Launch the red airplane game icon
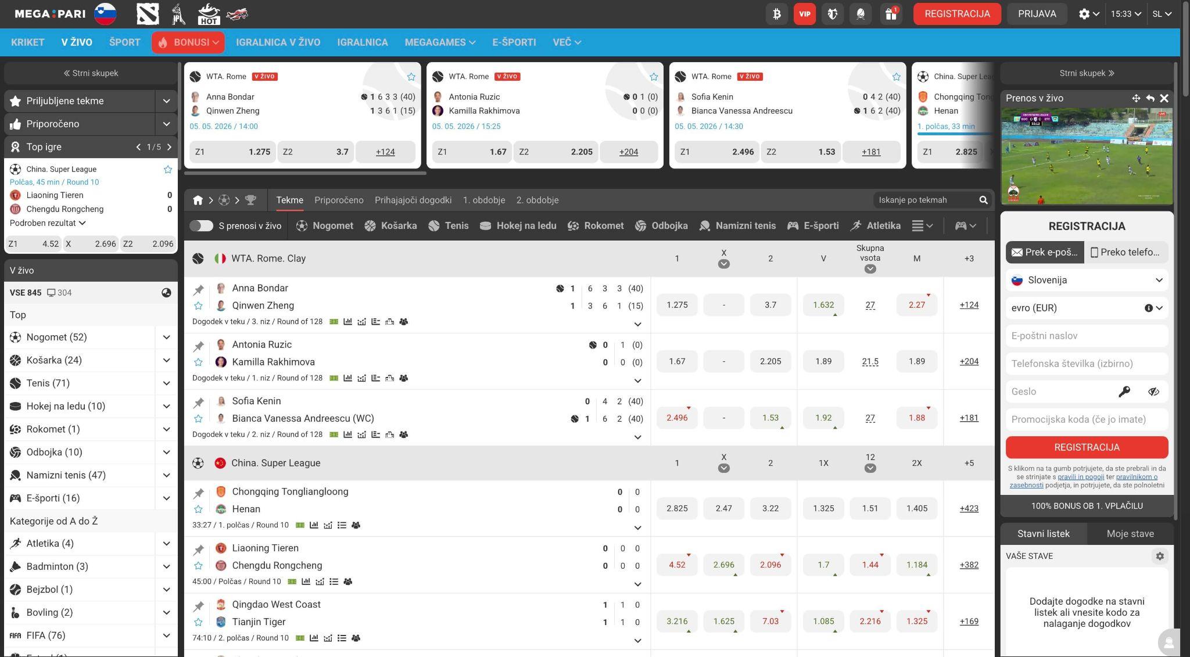 pos(237,14)
